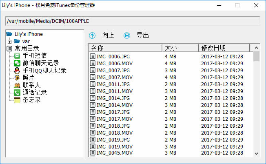Click file icon of IMG_0006.JPG

coord(93,56)
